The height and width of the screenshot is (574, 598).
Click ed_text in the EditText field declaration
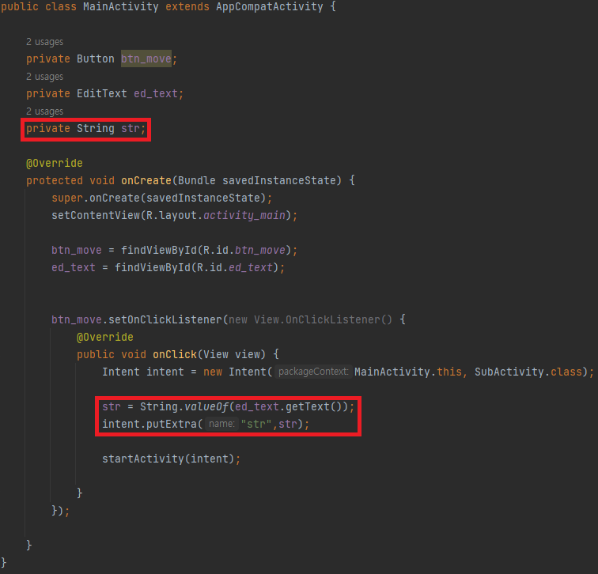[x=156, y=94]
